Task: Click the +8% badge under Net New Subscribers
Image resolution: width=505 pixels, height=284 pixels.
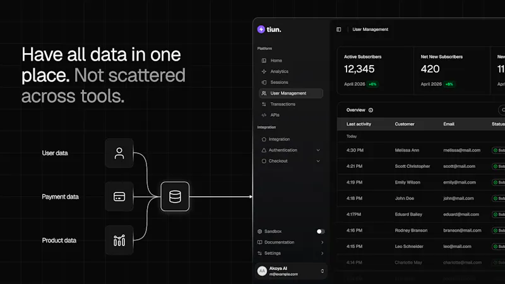Action: (x=449, y=85)
